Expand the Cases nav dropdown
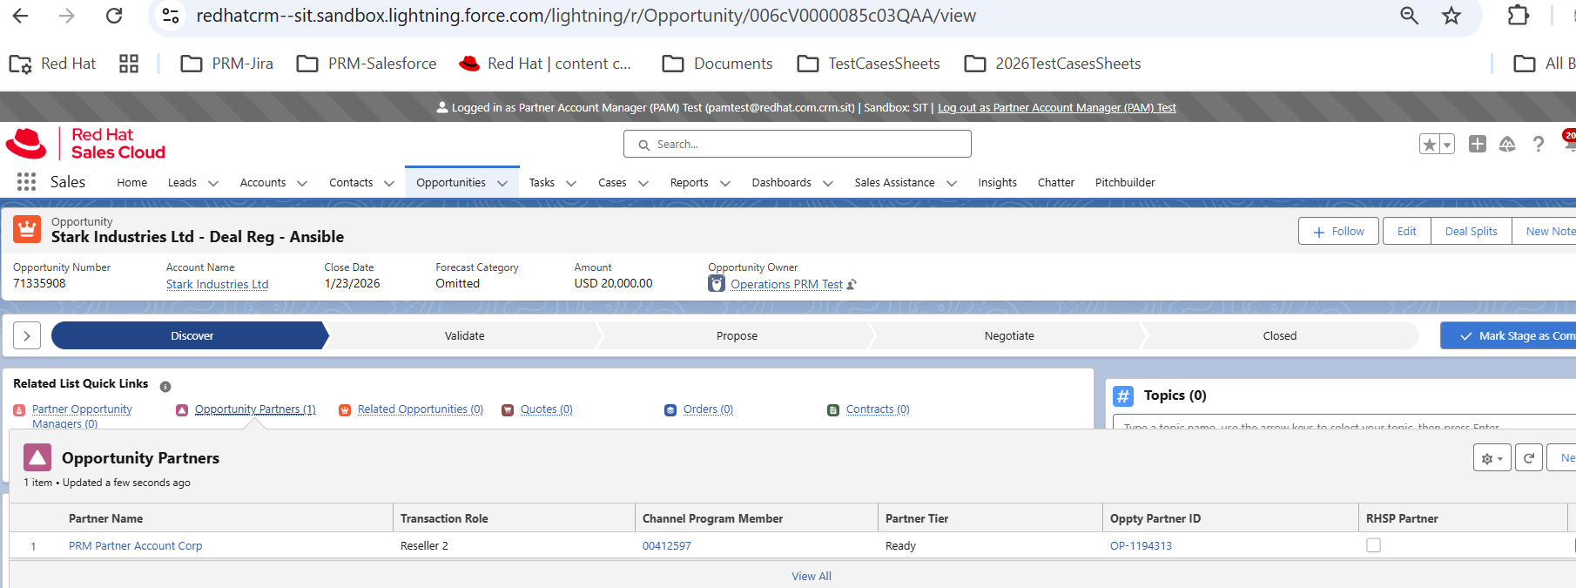Viewport: 1576px width, 588px height. pos(643,183)
